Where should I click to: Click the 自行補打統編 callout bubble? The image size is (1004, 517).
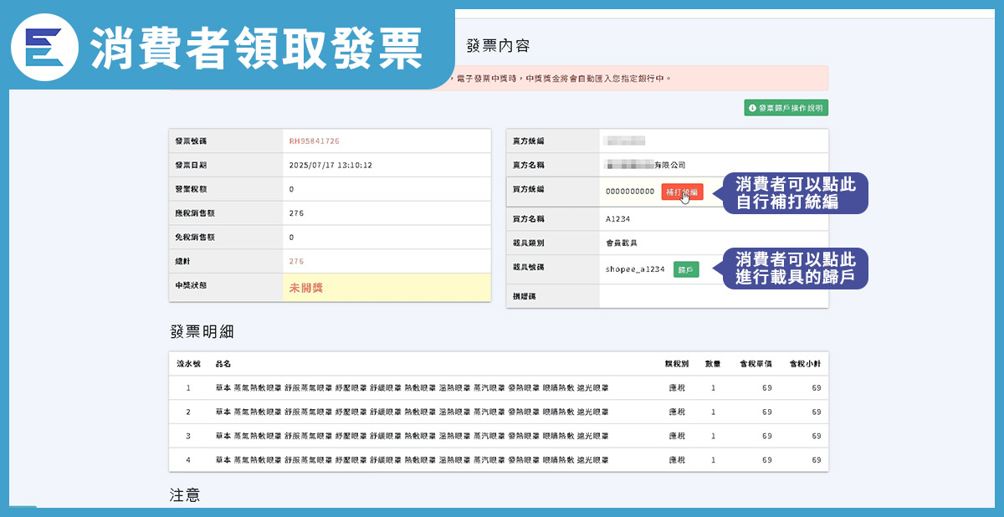795,193
